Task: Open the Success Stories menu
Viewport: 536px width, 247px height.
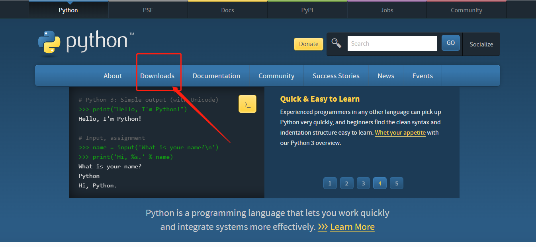Action: 336,76
